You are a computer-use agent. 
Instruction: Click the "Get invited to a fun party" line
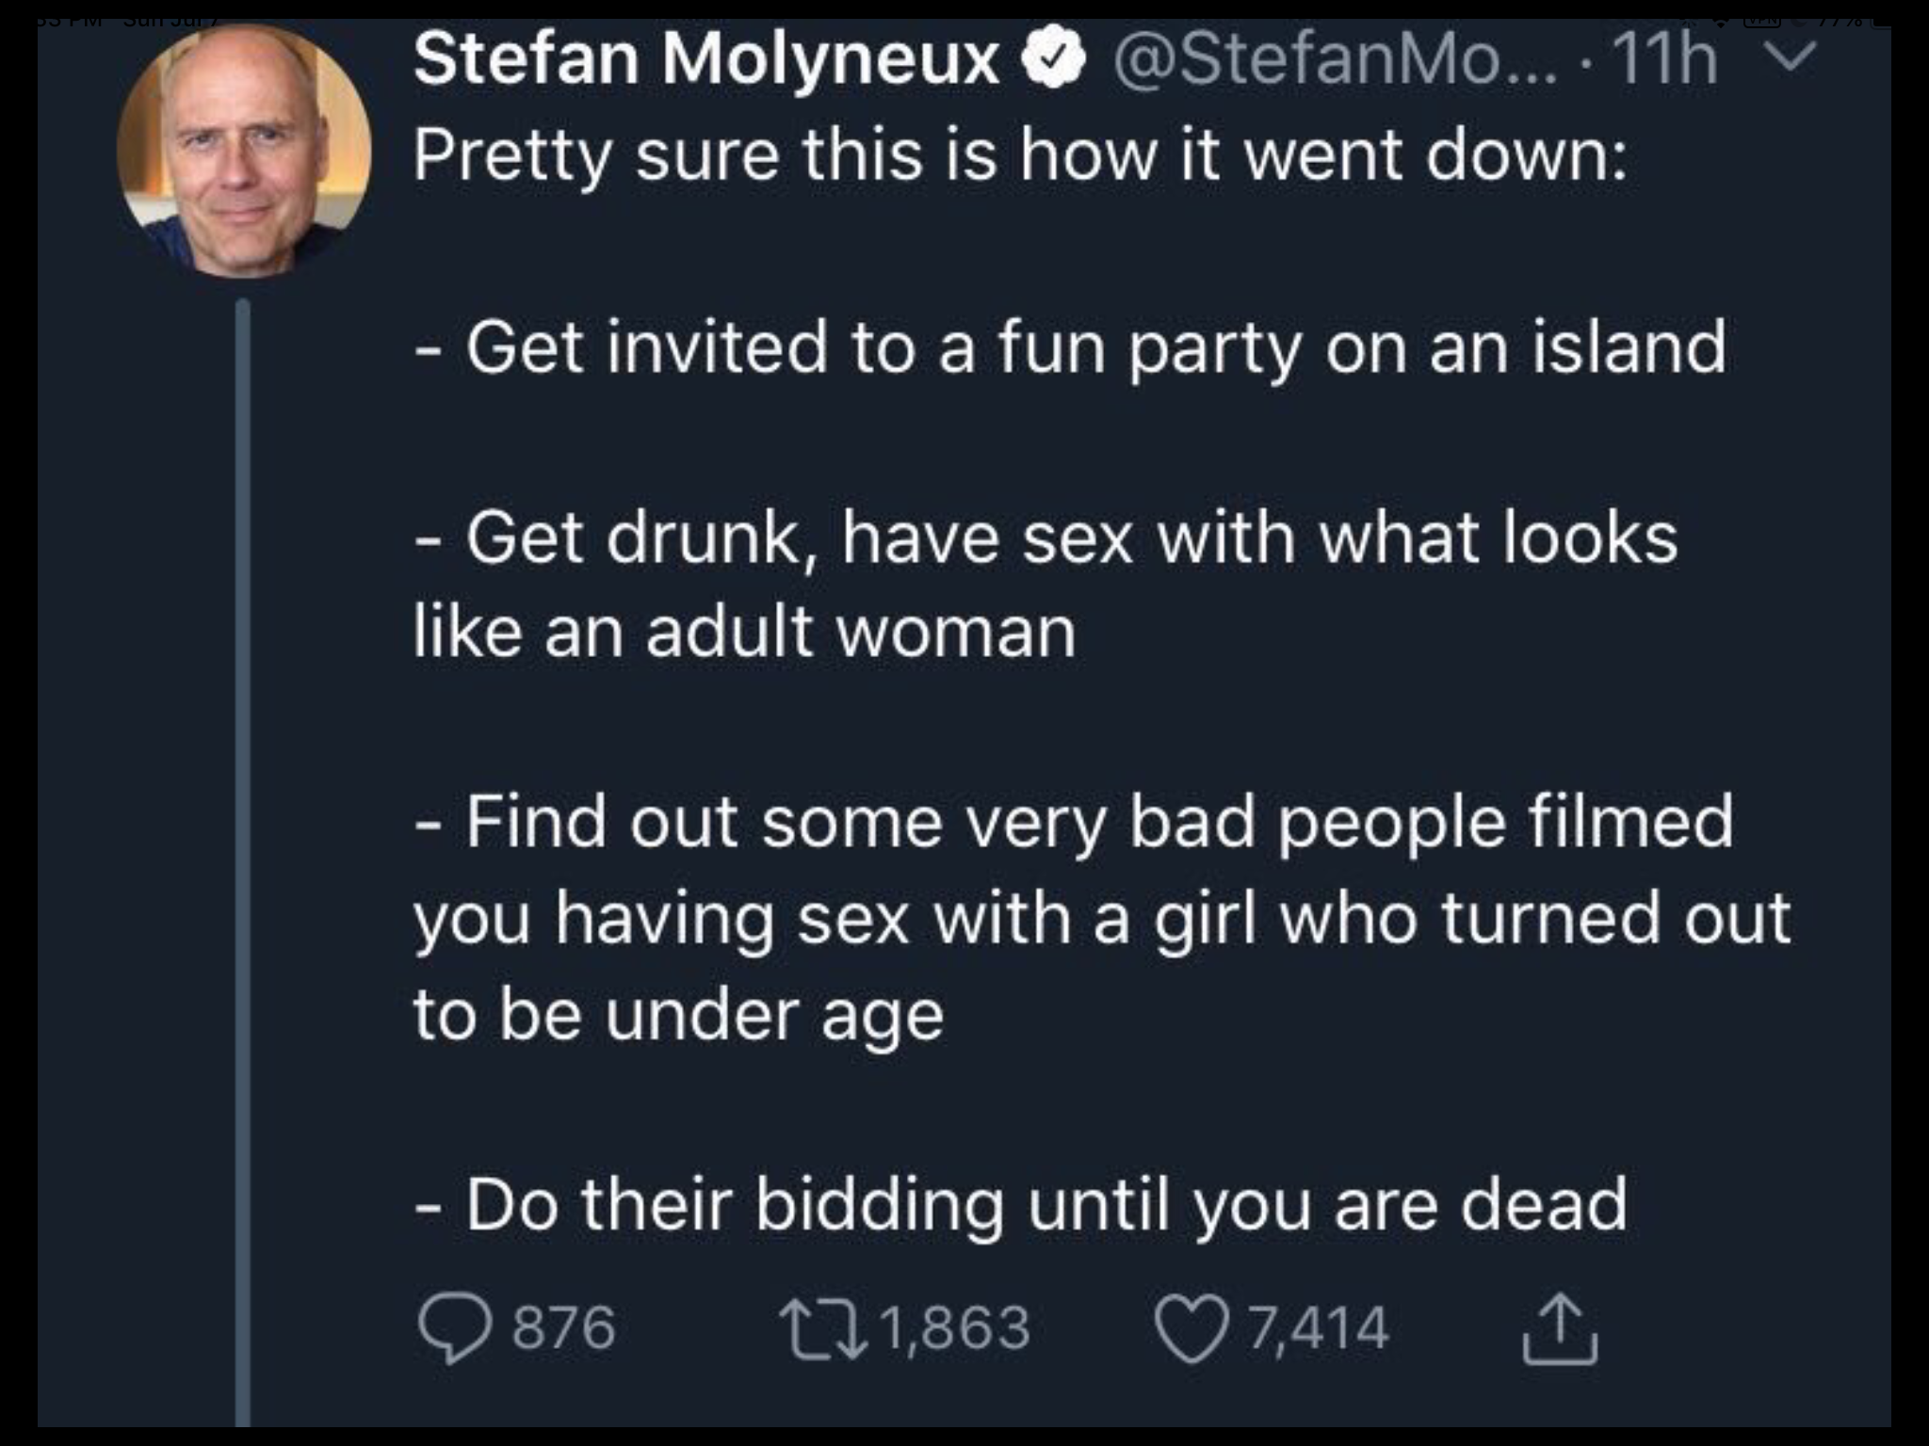click(1070, 347)
